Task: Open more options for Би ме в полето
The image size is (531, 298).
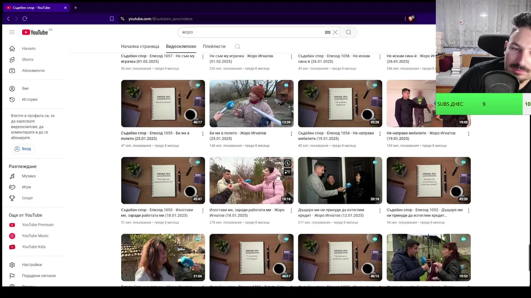Action: [x=291, y=134]
